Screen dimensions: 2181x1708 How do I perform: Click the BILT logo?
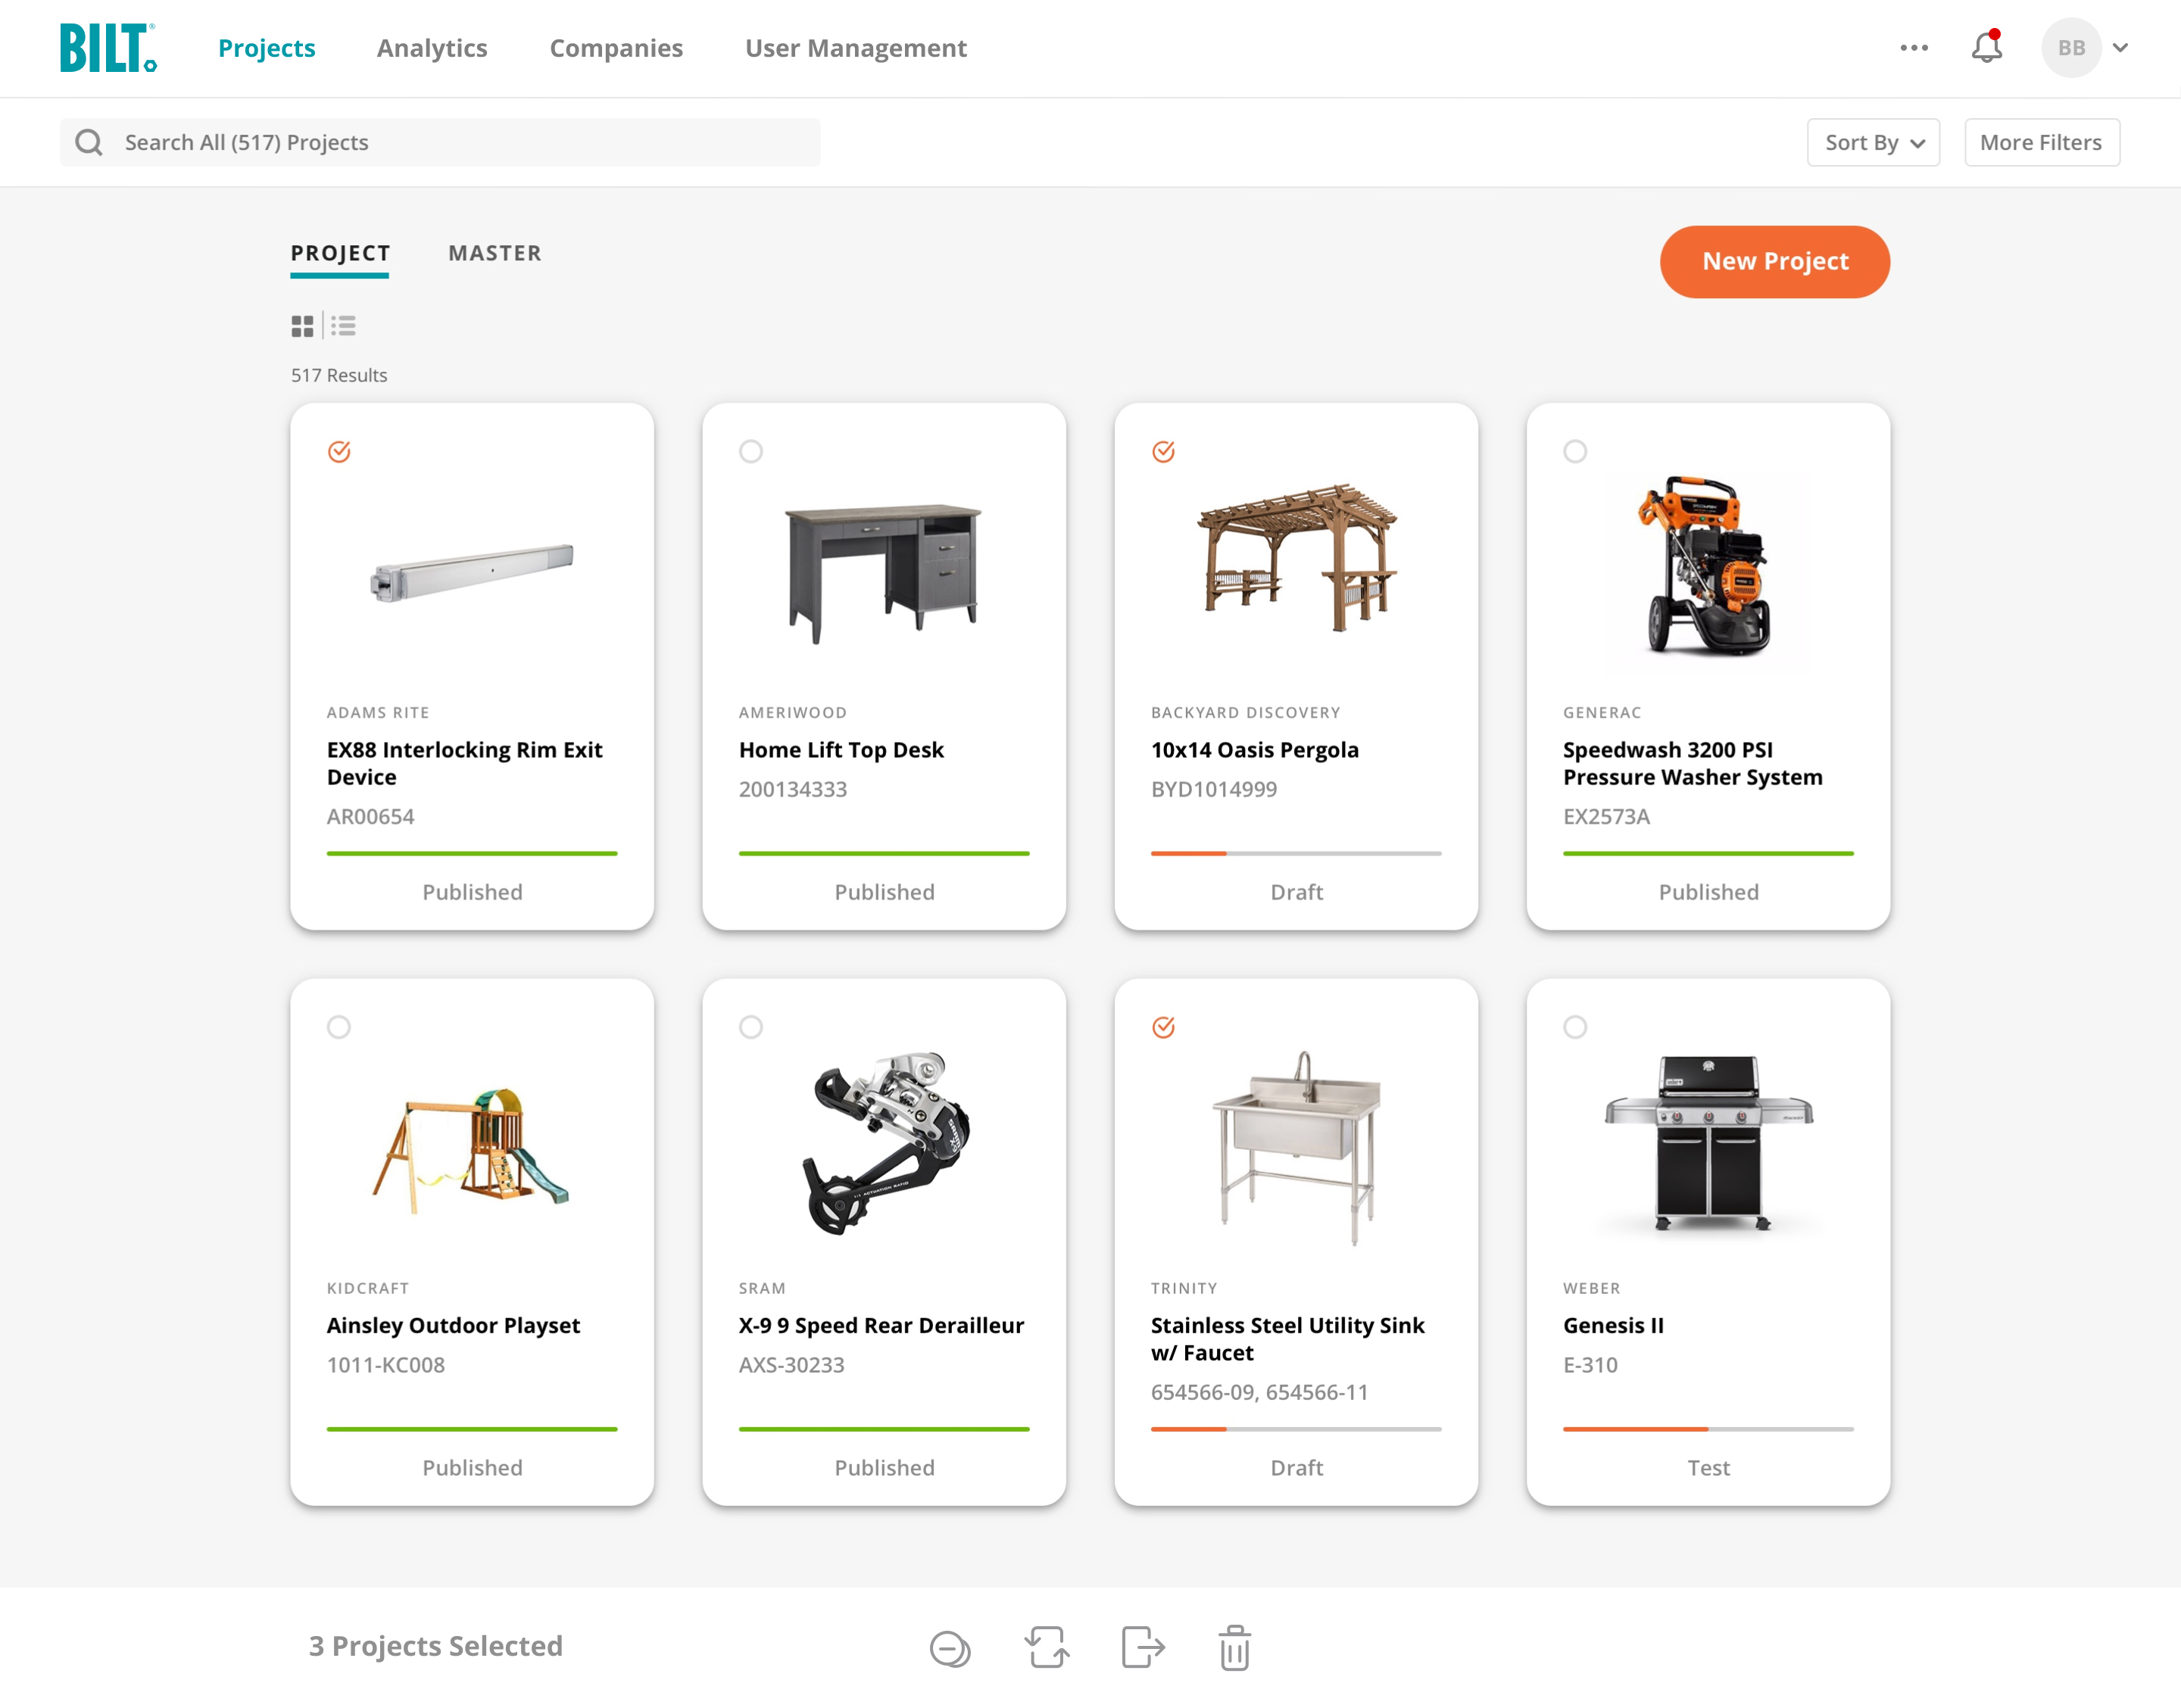pyautogui.click(x=108, y=47)
